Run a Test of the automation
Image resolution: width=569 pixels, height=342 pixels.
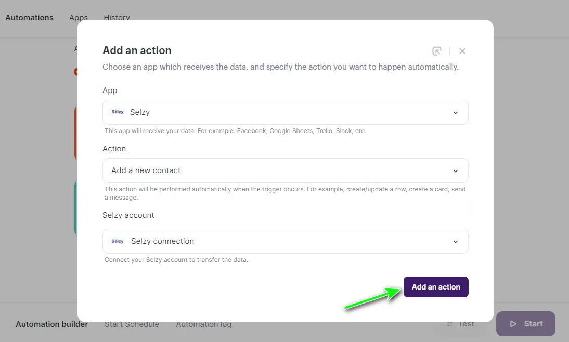click(460, 323)
